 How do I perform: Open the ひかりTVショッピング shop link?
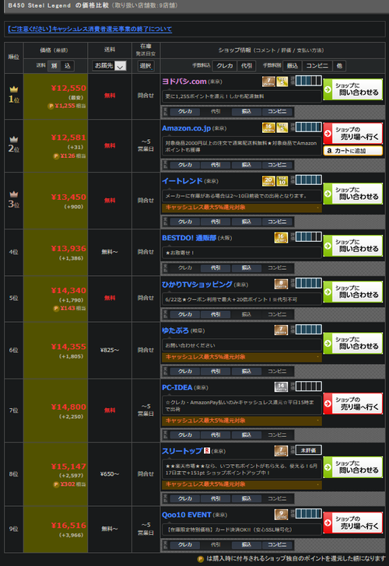click(197, 285)
